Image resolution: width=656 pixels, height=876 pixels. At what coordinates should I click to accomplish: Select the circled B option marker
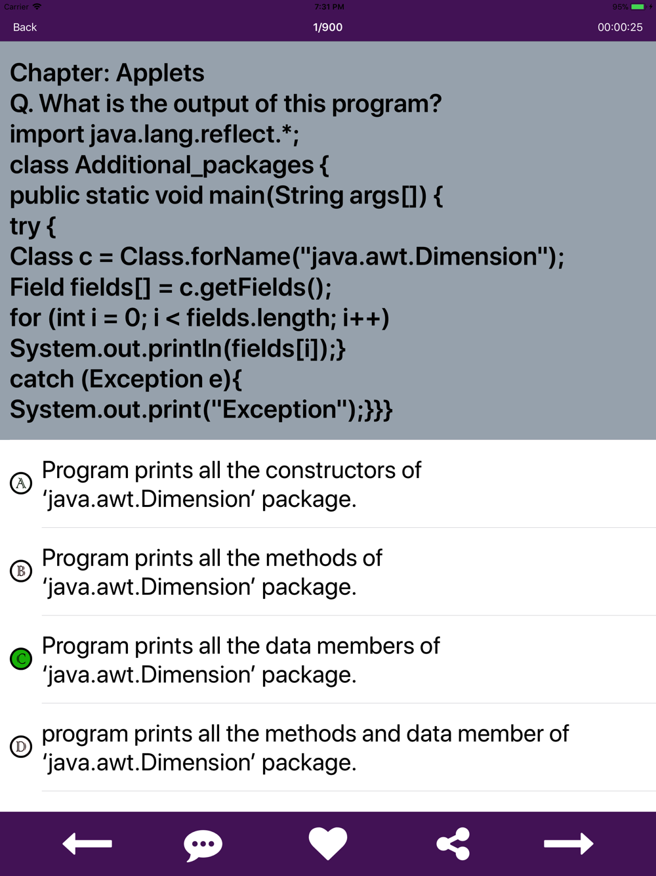pyautogui.click(x=21, y=571)
